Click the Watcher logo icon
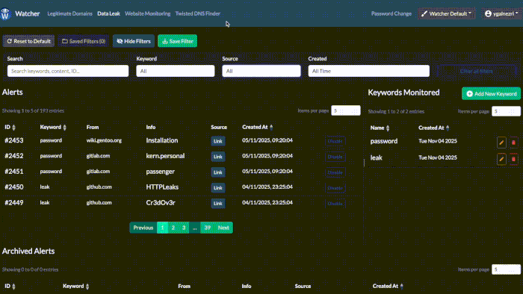 pyautogui.click(x=5, y=14)
